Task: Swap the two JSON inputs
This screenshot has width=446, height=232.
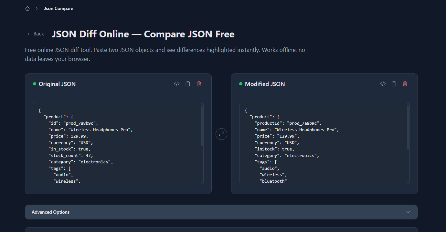Action: click(221, 134)
